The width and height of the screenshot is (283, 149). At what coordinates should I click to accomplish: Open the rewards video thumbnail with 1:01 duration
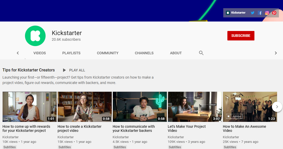(30, 107)
